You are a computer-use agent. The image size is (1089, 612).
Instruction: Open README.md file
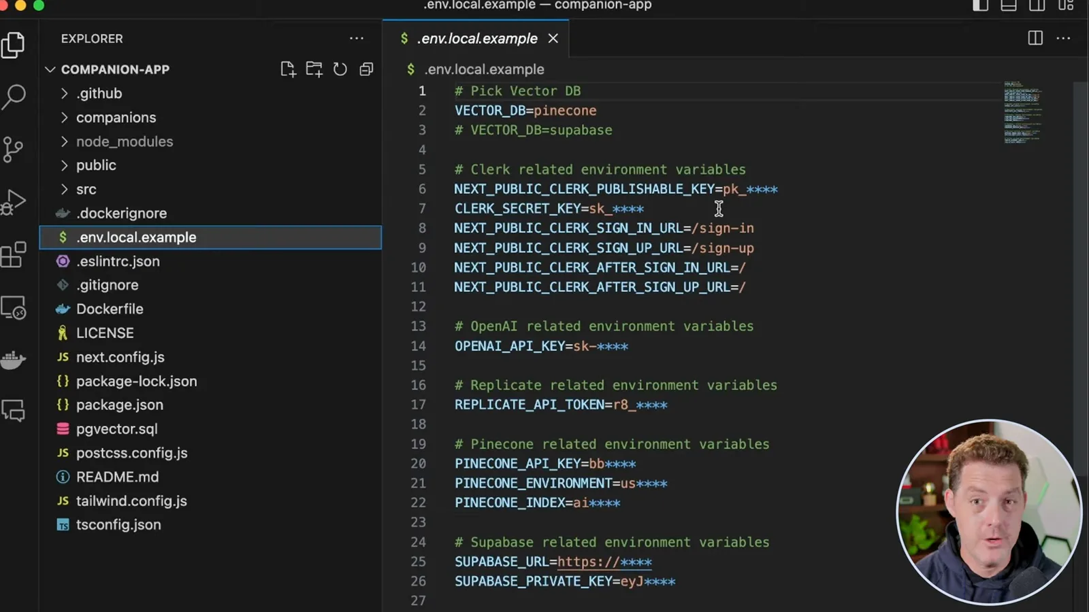(117, 477)
